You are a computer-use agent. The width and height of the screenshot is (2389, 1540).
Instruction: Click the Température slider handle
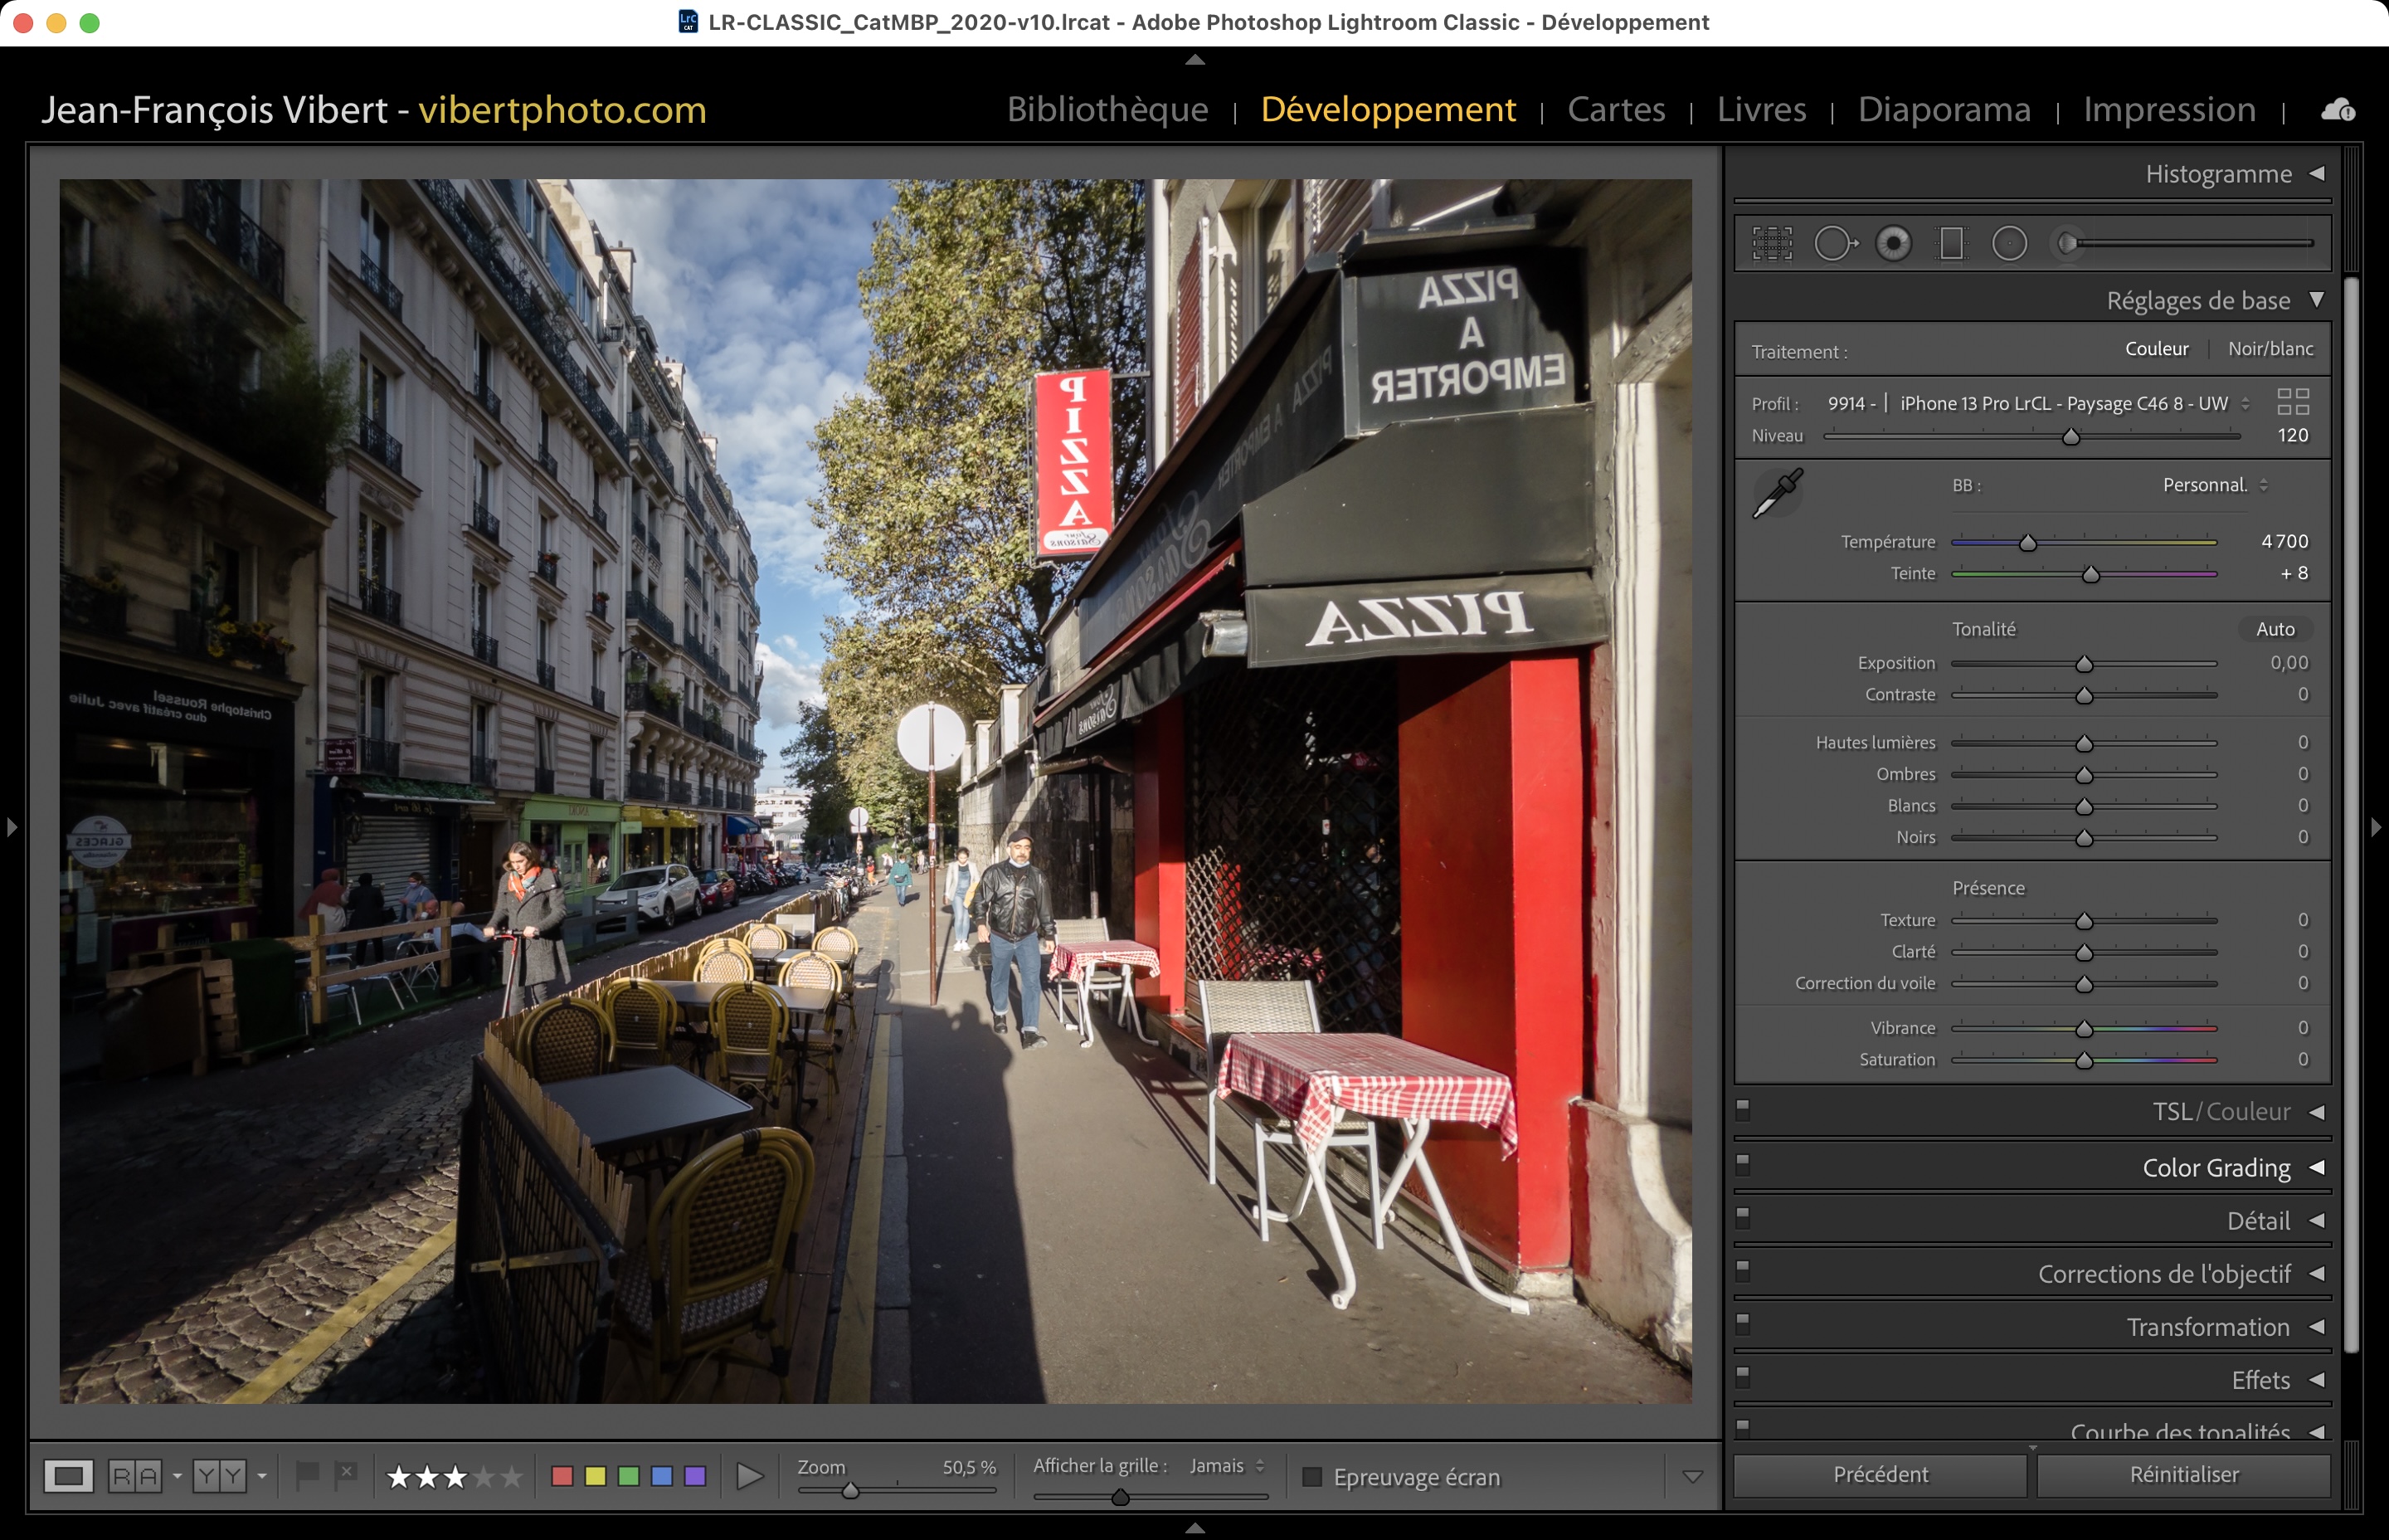click(x=2028, y=543)
